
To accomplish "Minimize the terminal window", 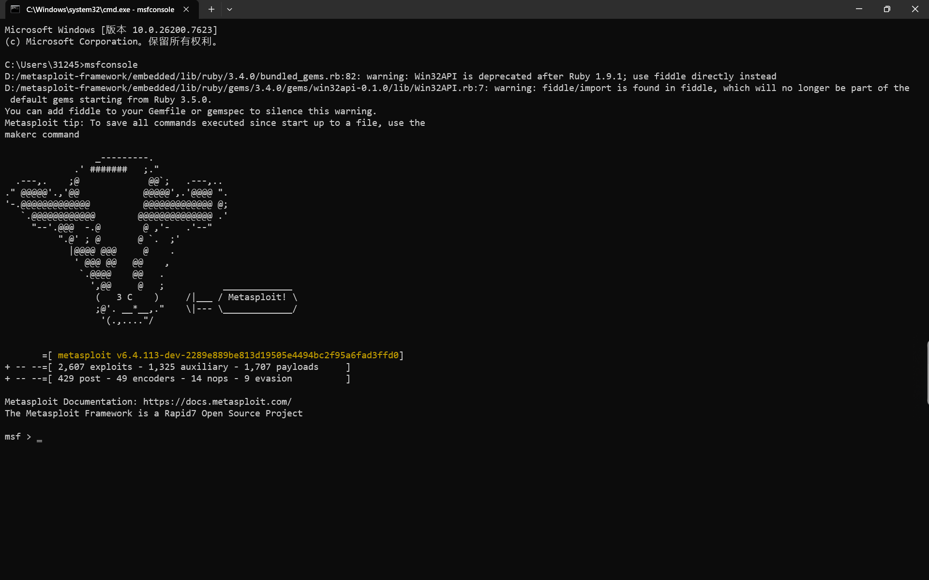I will tap(859, 9).
